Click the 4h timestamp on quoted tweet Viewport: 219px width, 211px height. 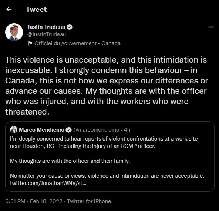127,130
